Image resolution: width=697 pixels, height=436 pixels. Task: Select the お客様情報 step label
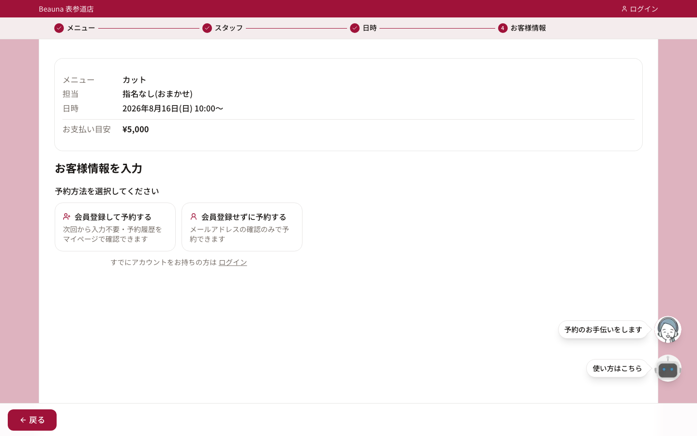[528, 28]
